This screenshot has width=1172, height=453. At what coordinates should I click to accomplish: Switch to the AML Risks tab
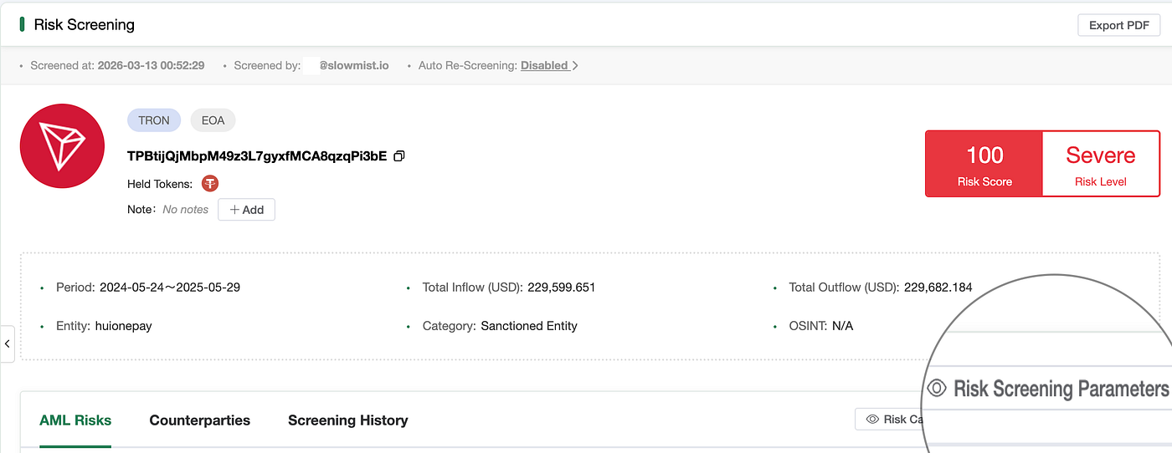[x=75, y=420]
